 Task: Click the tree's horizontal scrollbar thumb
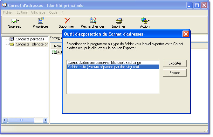click(21, 120)
